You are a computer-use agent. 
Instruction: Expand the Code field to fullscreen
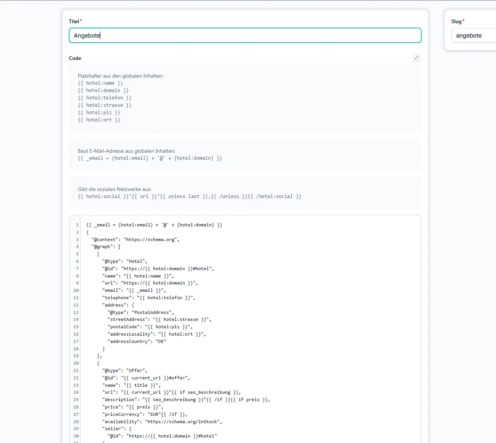[416, 58]
